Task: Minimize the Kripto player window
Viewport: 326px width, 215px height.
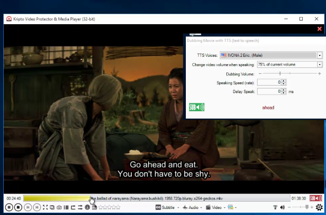Action: tap(286, 19)
